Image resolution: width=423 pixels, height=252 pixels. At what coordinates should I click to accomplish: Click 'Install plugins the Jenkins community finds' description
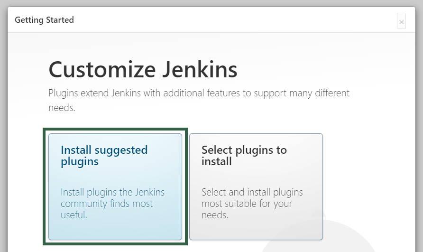(112, 204)
